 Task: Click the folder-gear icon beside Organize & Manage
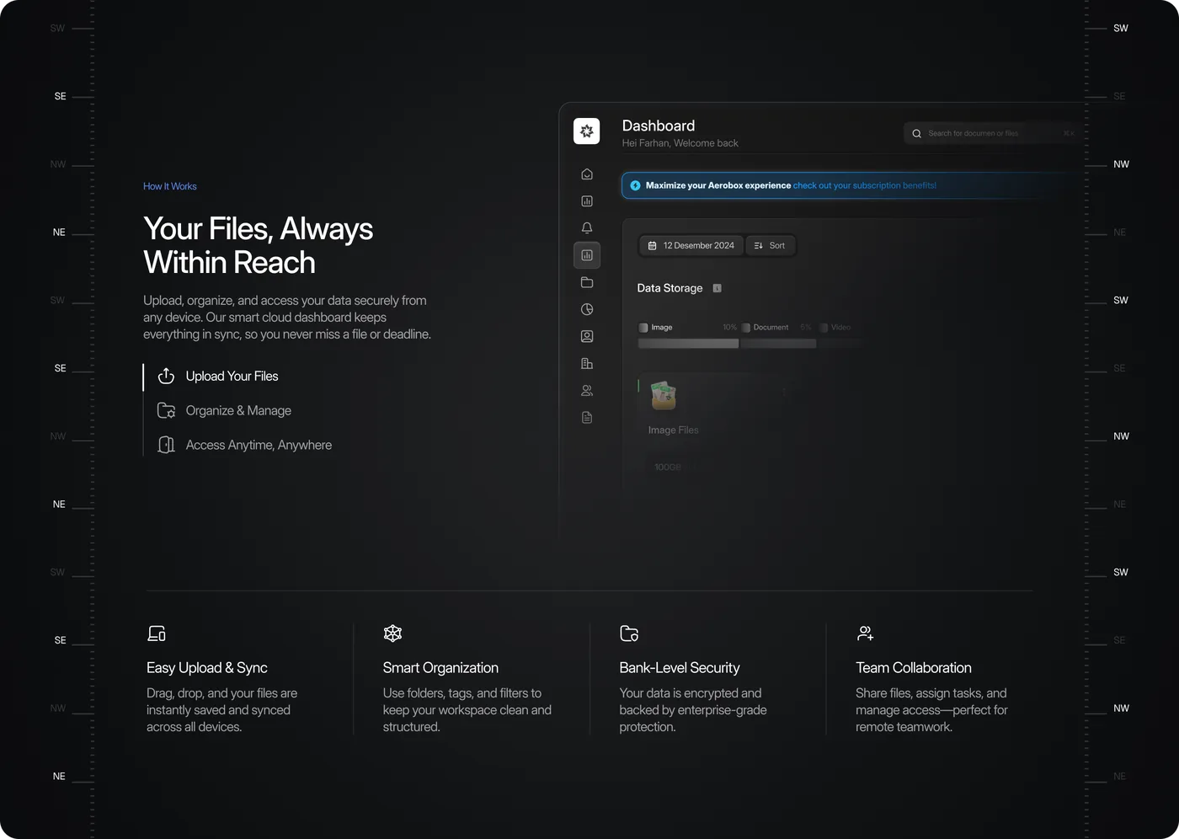(x=167, y=410)
